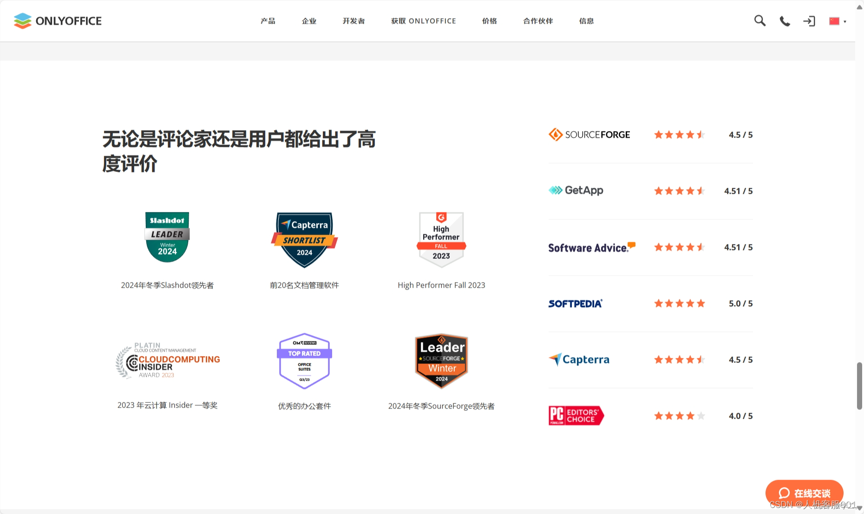Click the Slashdot Leader 2024 badge
Viewport: 864px width, 514px height.
pos(167,237)
